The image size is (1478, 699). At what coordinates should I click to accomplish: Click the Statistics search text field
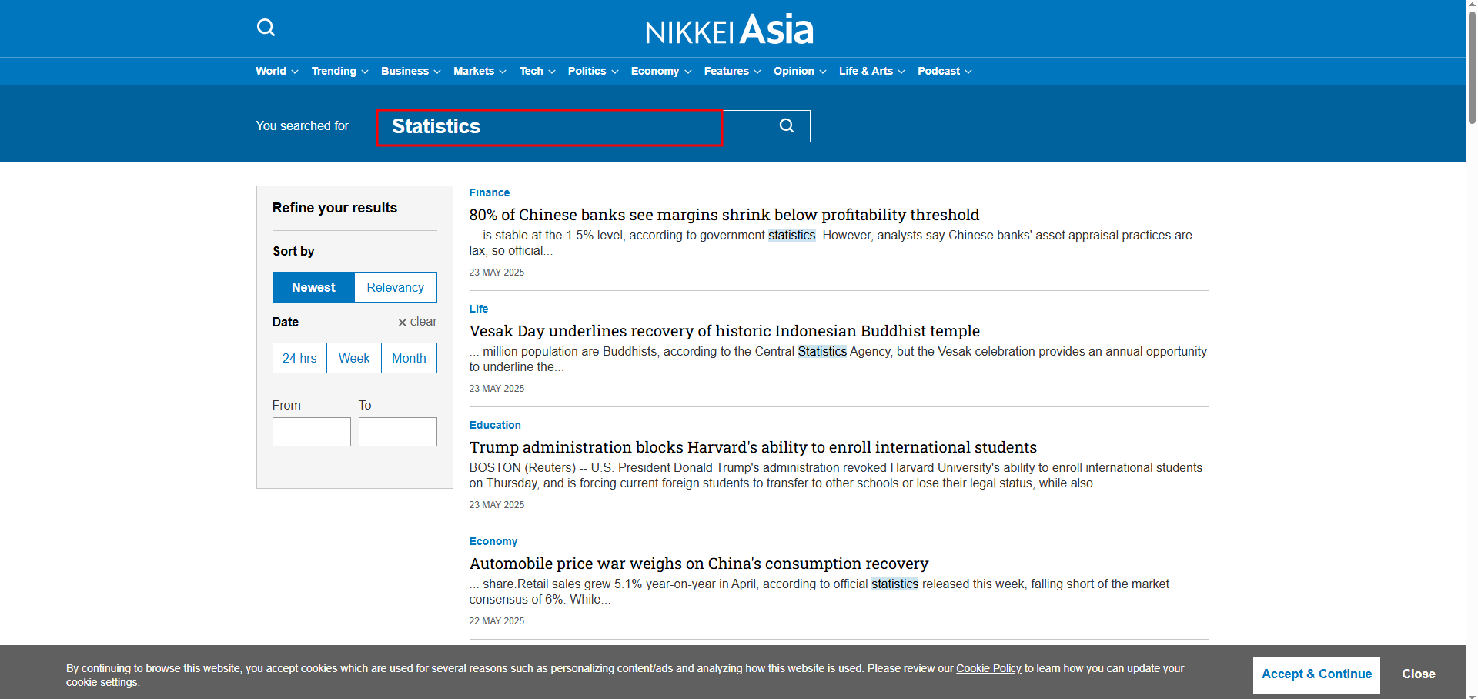550,126
